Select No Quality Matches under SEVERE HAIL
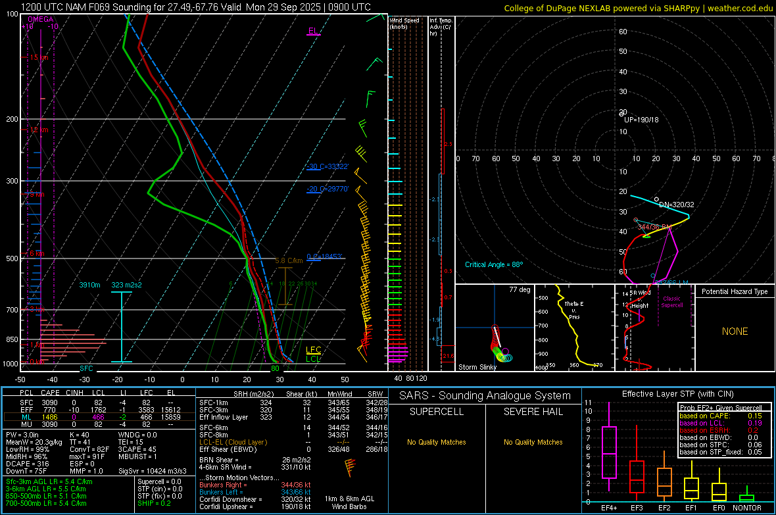 click(x=533, y=442)
